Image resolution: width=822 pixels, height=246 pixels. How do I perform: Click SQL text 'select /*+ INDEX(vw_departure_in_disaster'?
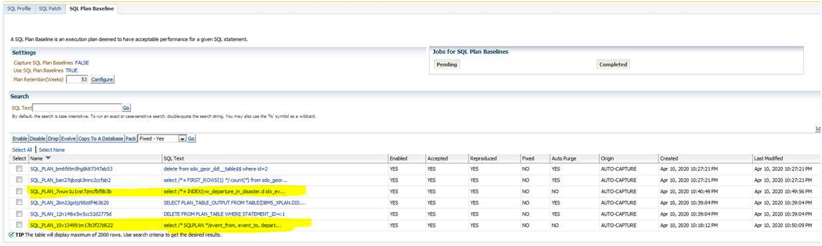pos(225,192)
